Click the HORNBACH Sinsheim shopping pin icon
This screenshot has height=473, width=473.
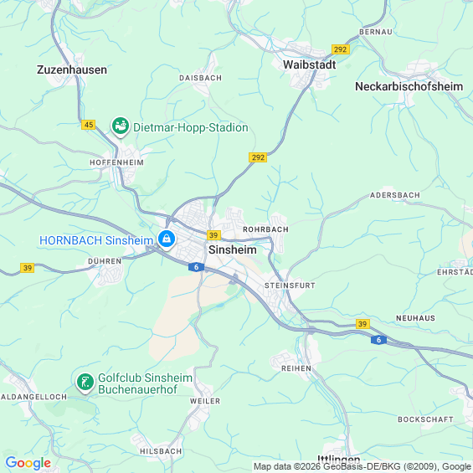[167, 239]
